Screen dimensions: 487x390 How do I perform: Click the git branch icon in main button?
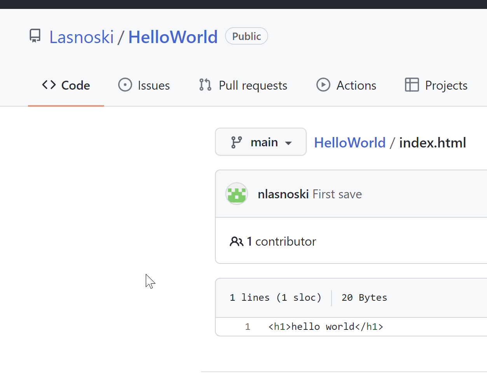click(236, 142)
